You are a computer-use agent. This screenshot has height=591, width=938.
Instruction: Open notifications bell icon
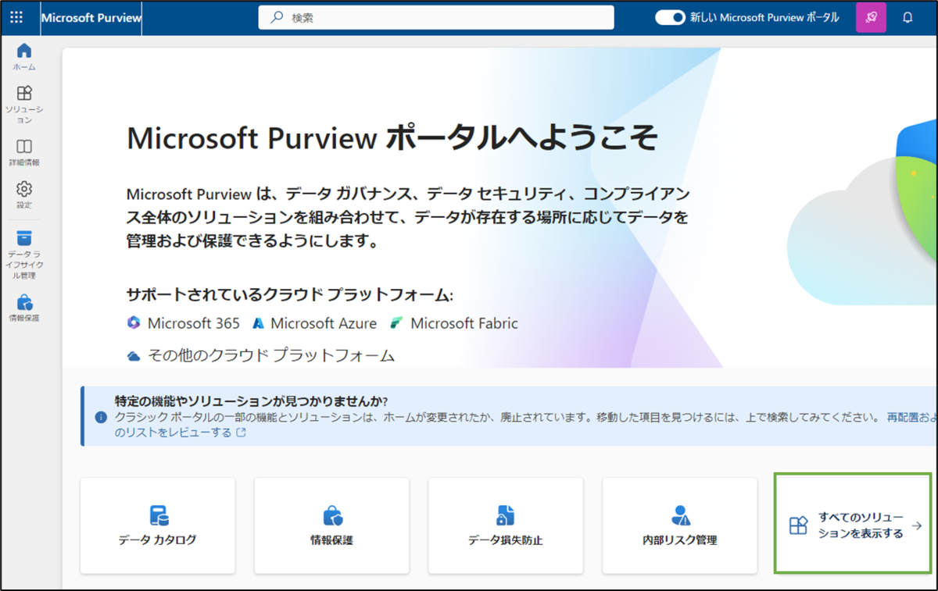point(908,17)
